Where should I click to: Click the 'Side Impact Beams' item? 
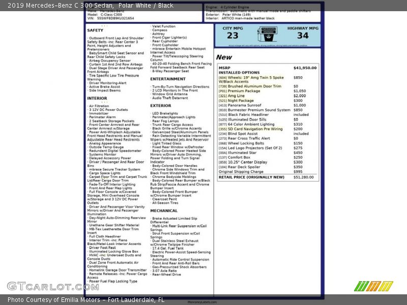point(105,90)
